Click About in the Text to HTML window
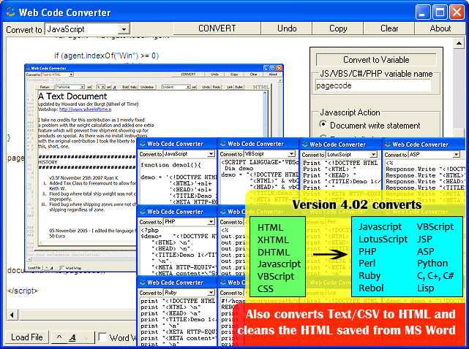Screen dimensions: 469x349 click(x=273, y=74)
